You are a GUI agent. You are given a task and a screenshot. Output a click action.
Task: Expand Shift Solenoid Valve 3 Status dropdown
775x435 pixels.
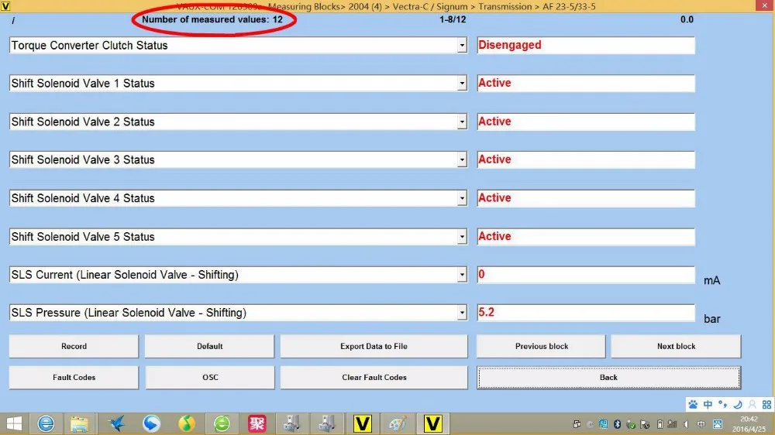pos(462,160)
